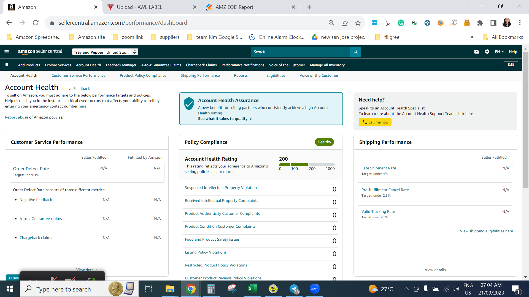
Task: Click the bookmark flag icon beside Add Products
Action: (x=7, y=65)
